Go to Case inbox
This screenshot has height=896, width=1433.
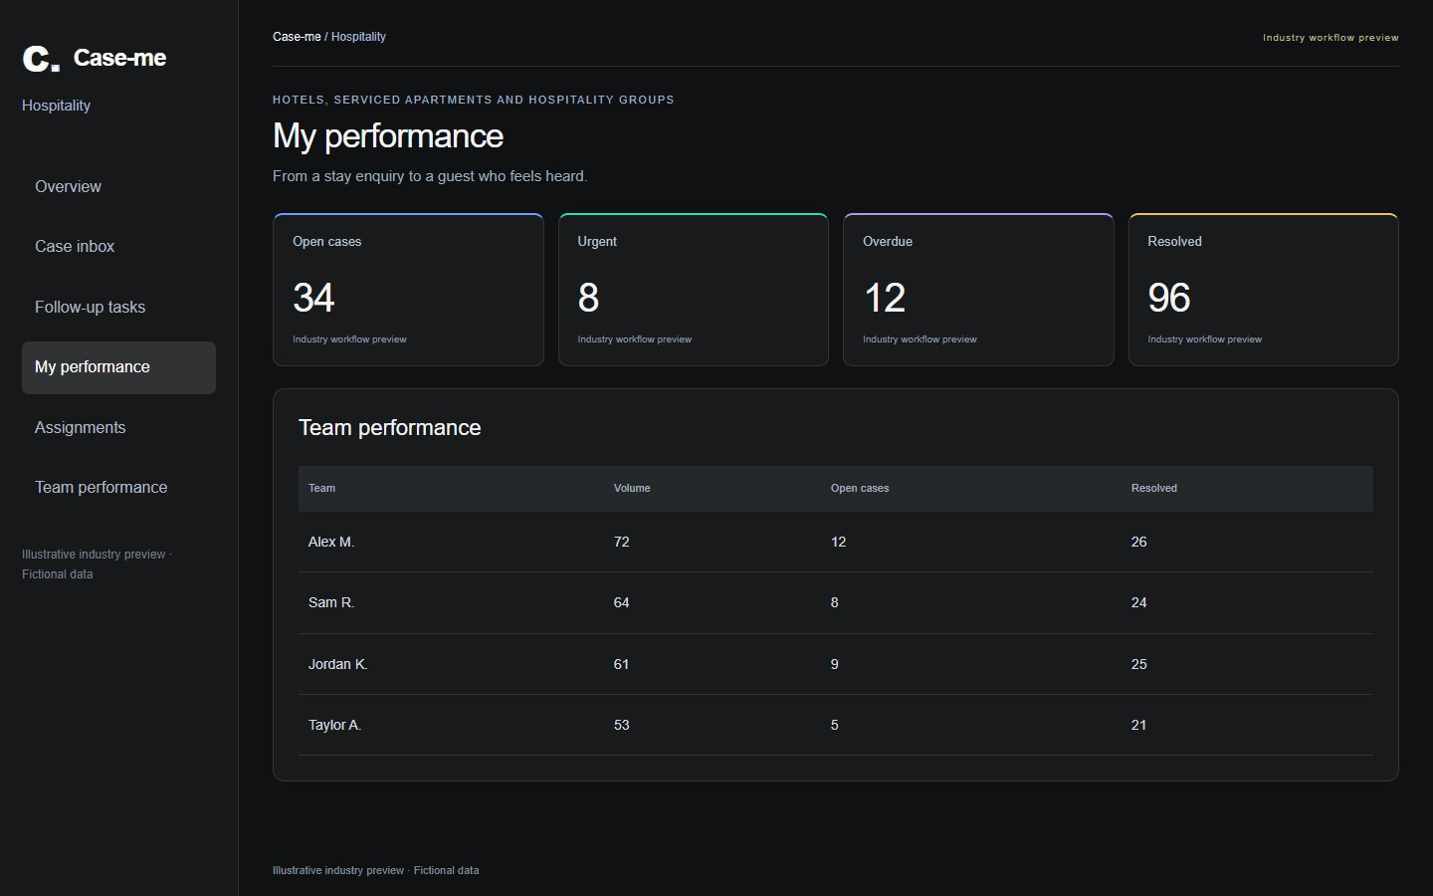click(x=118, y=247)
